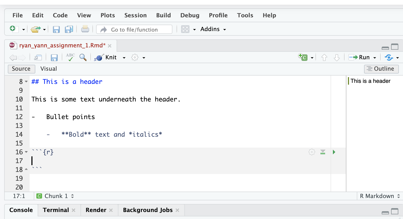Image resolution: width=403 pixels, height=219 pixels.
Task: Click the Knit yarn ball icon
Action: [99, 57]
